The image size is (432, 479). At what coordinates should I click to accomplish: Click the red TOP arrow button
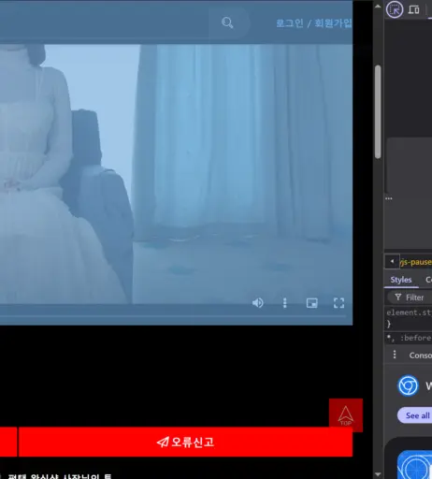point(346,415)
